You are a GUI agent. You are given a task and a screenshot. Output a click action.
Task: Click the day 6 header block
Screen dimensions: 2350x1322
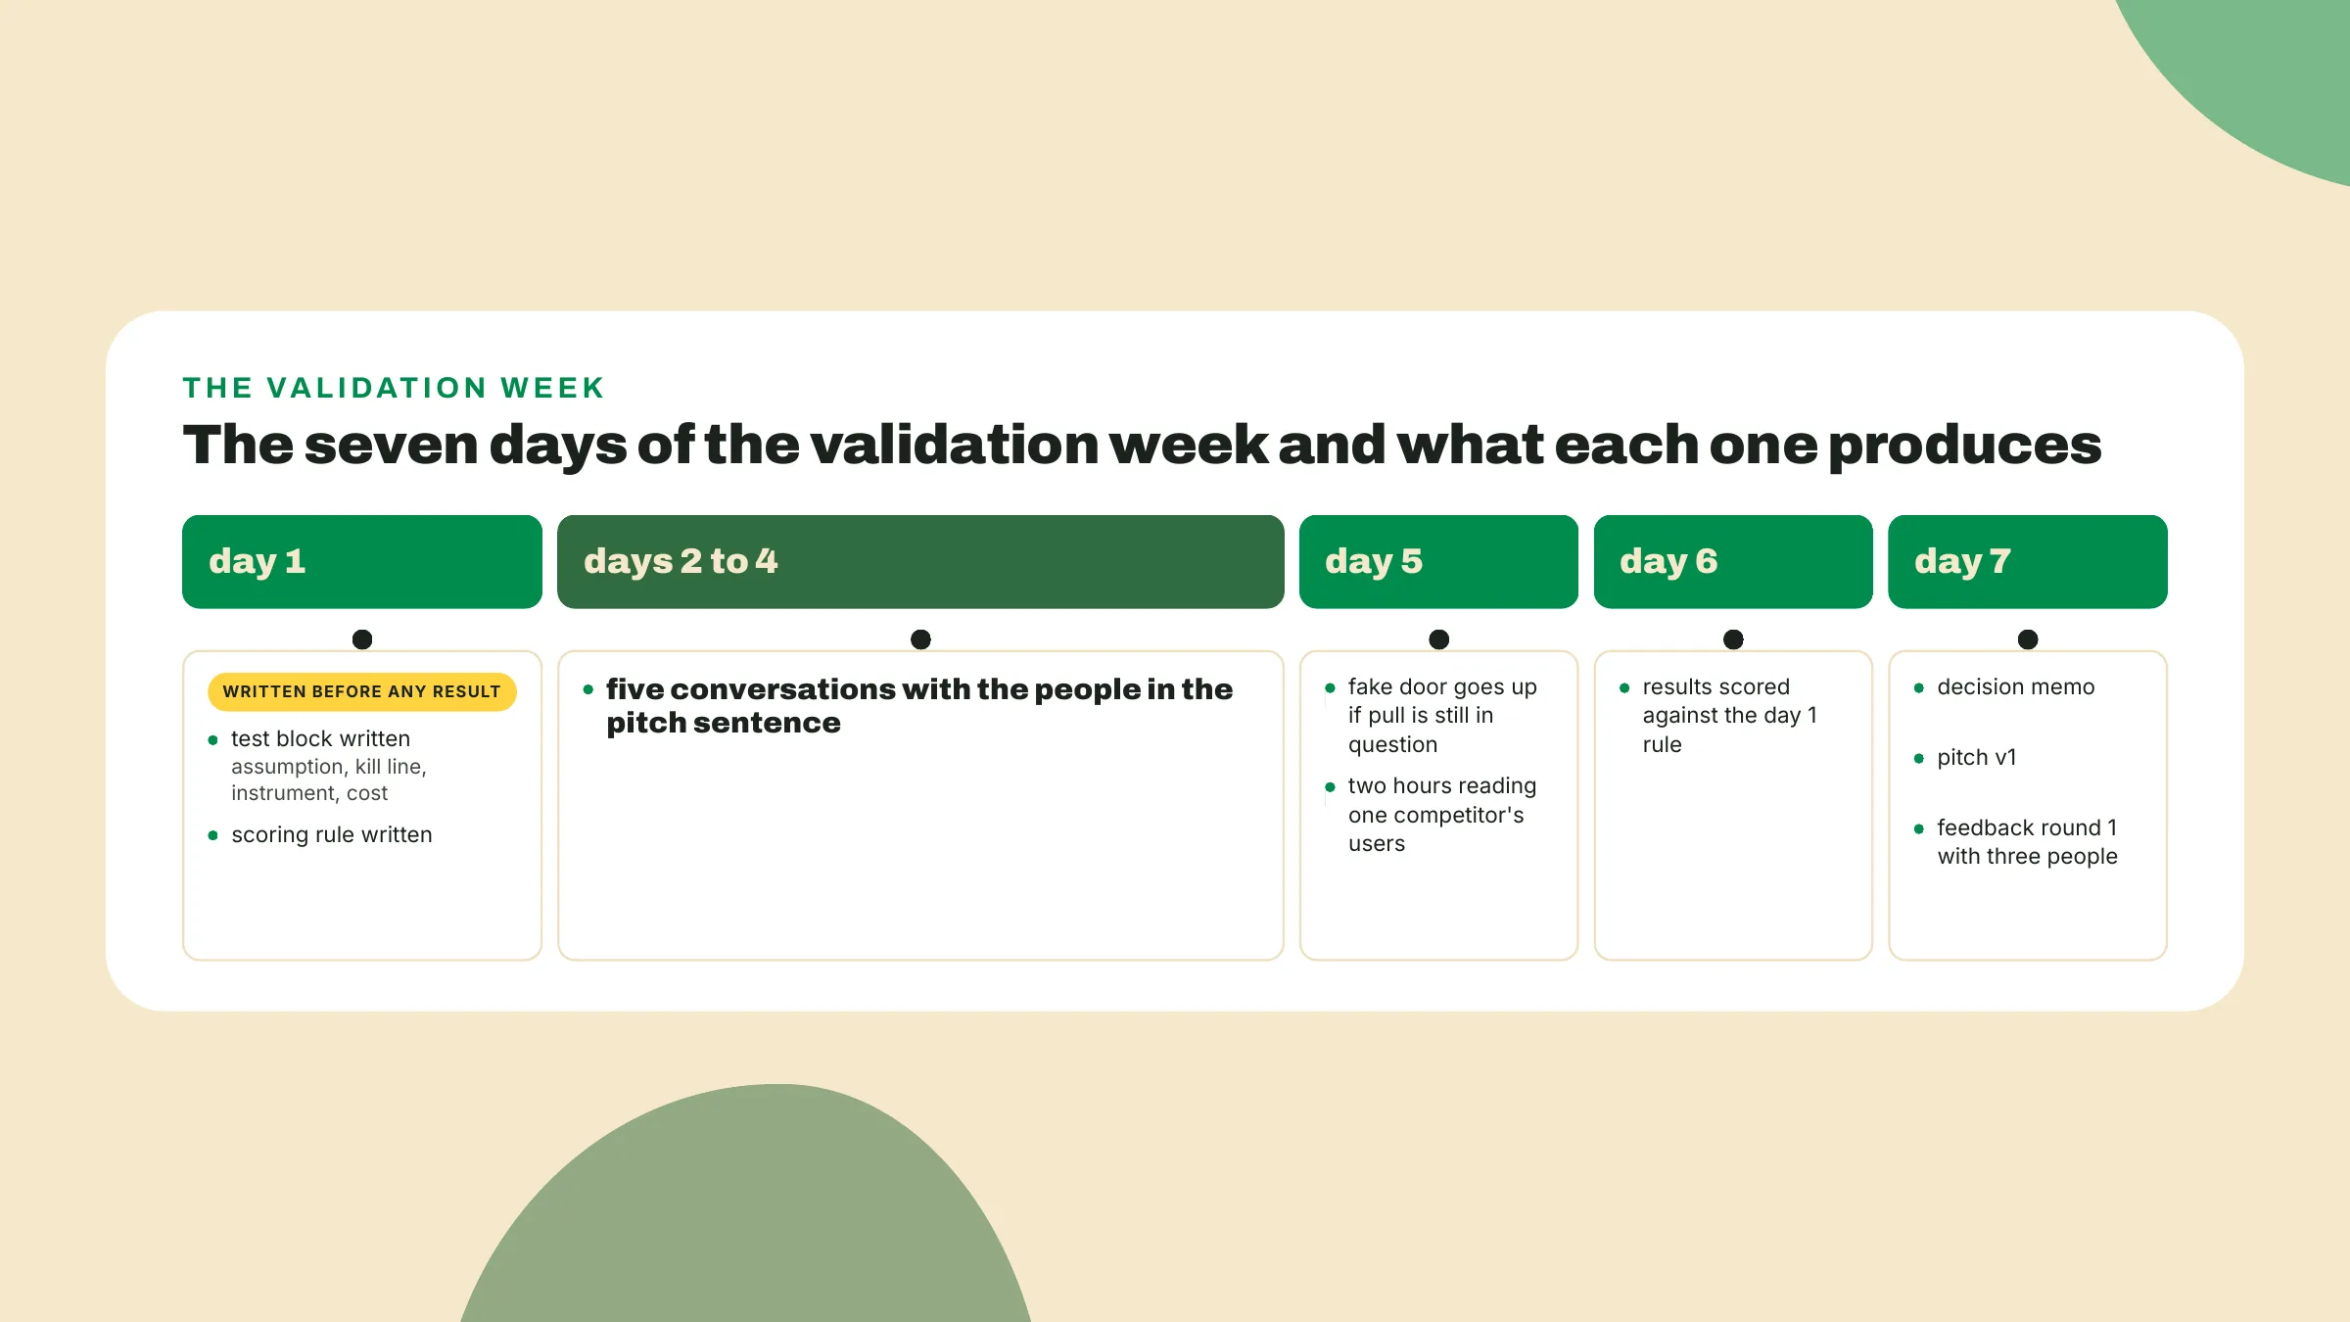click(1733, 562)
